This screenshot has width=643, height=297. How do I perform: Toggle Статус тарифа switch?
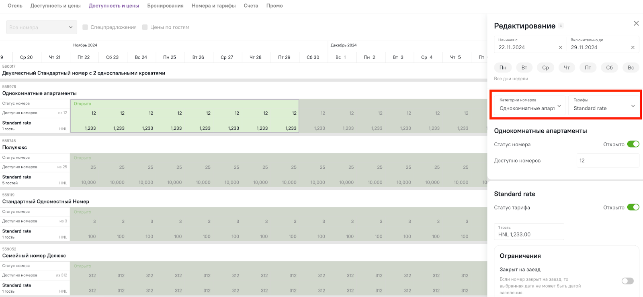tap(633, 207)
